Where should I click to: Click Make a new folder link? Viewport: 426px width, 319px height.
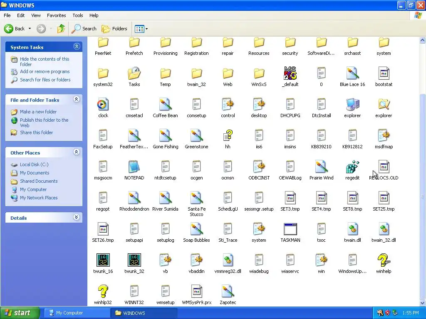[x=38, y=112]
